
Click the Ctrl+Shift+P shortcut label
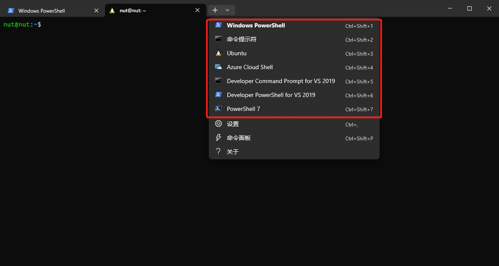click(x=359, y=138)
